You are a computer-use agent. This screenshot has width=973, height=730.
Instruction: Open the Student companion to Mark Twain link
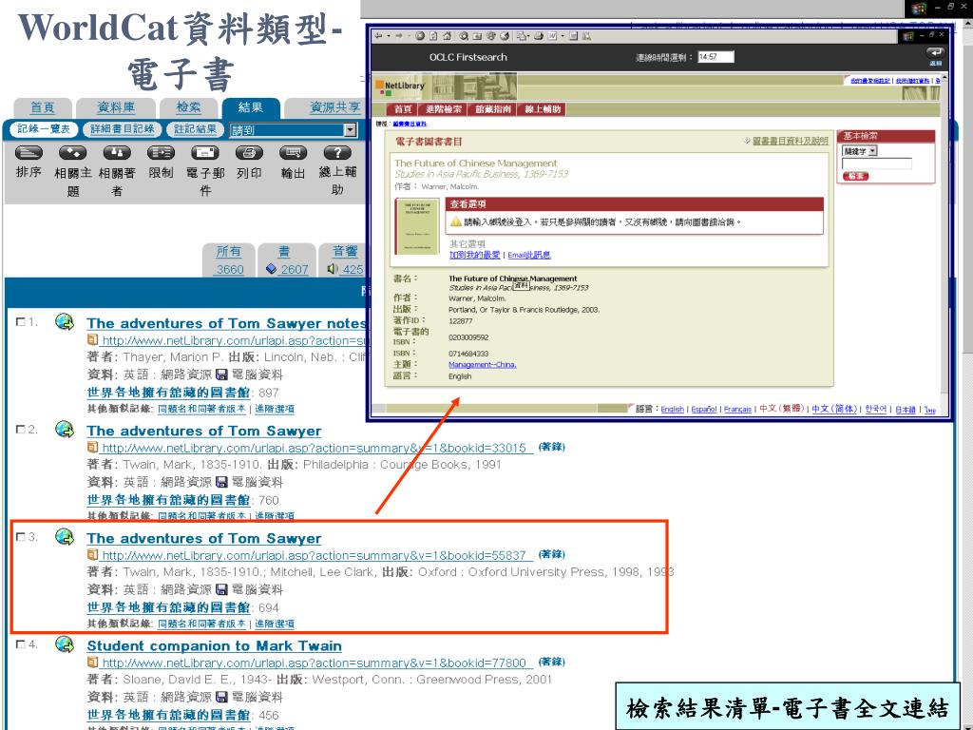214,645
